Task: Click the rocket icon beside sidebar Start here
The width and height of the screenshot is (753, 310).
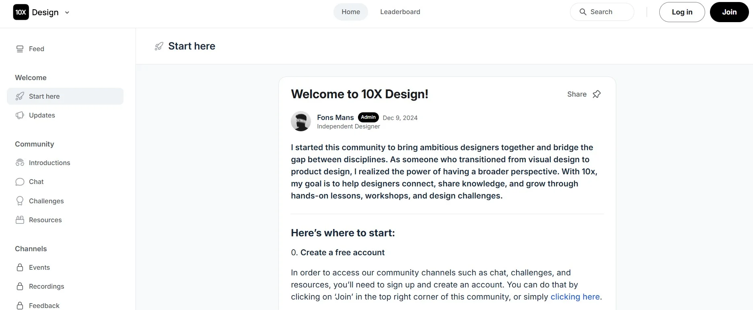Action: coord(20,96)
